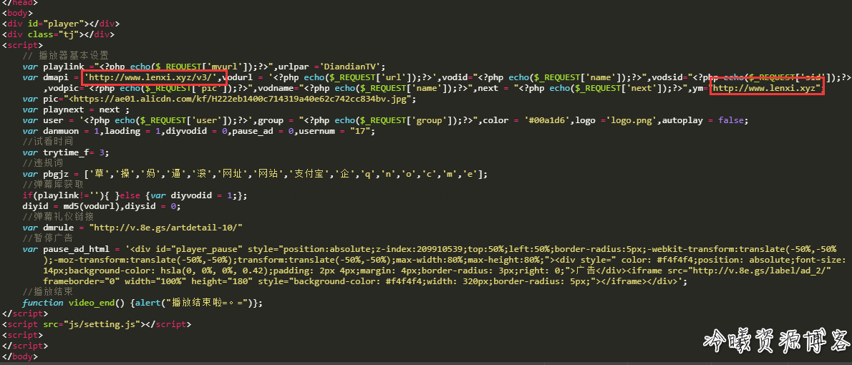852x365 pixels.
Task: Click the 'var playnext = next' line
Action: [x=75, y=109]
